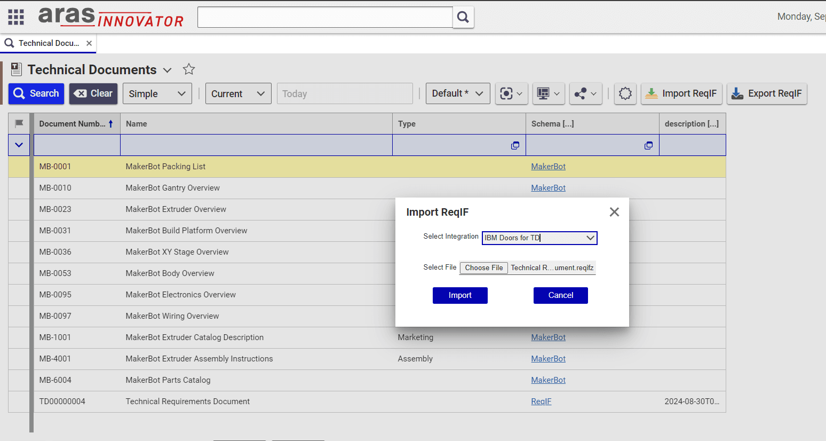The image size is (826, 441).
Task: Open MakerBot schema link for MB-1001
Action: pyautogui.click(x=548, y=337)
